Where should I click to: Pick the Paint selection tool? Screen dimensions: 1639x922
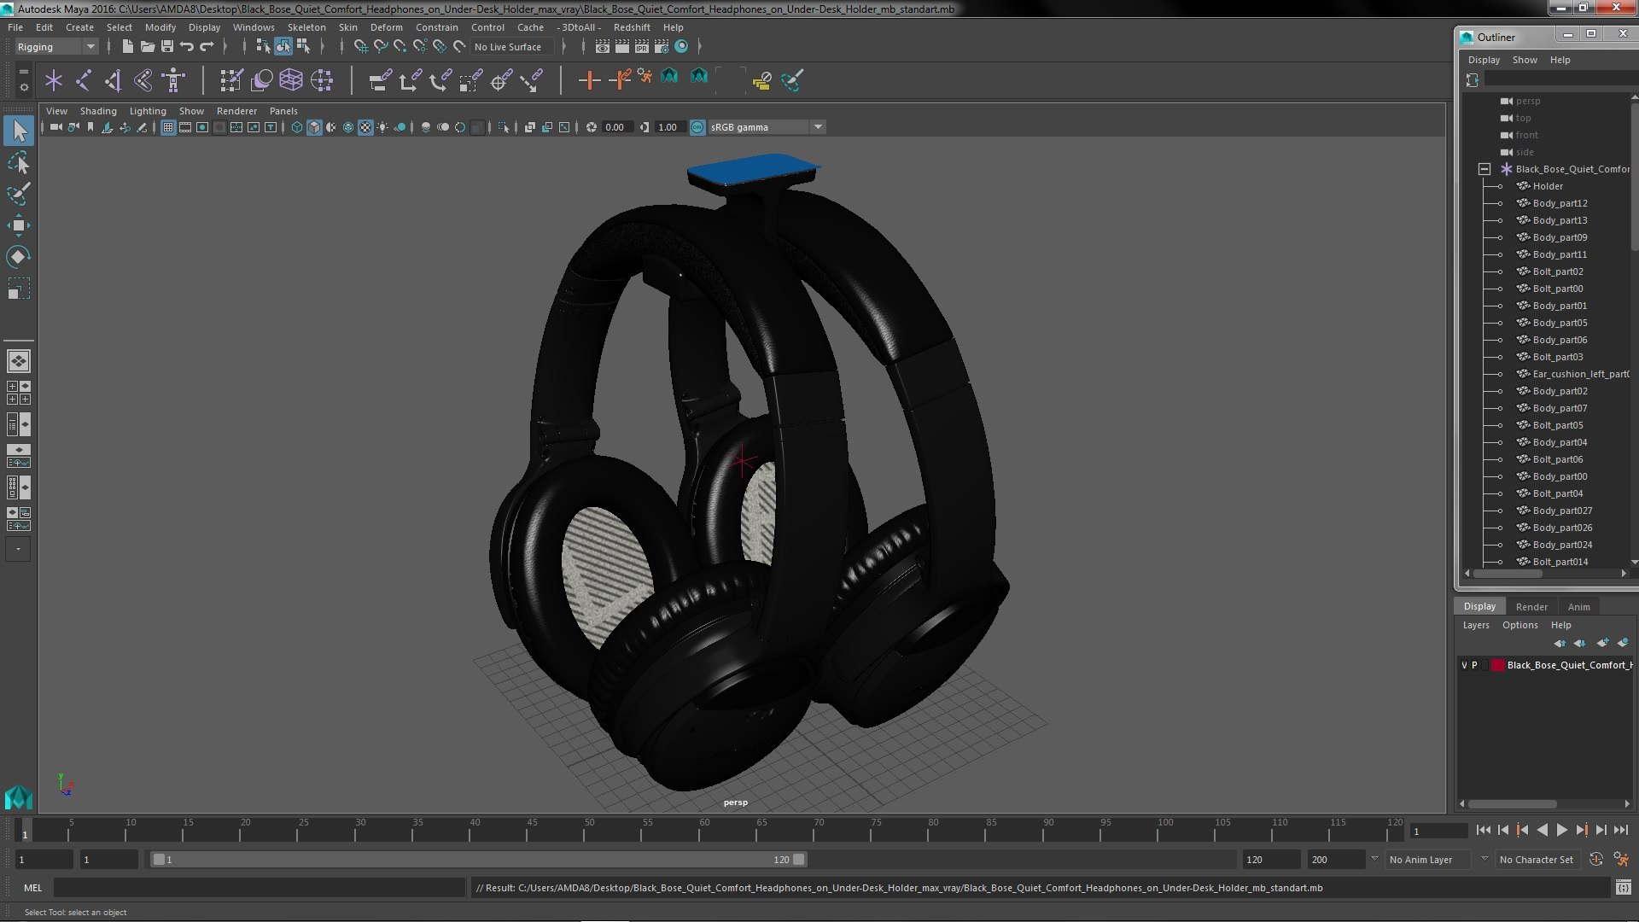click(x=19, y=194)
